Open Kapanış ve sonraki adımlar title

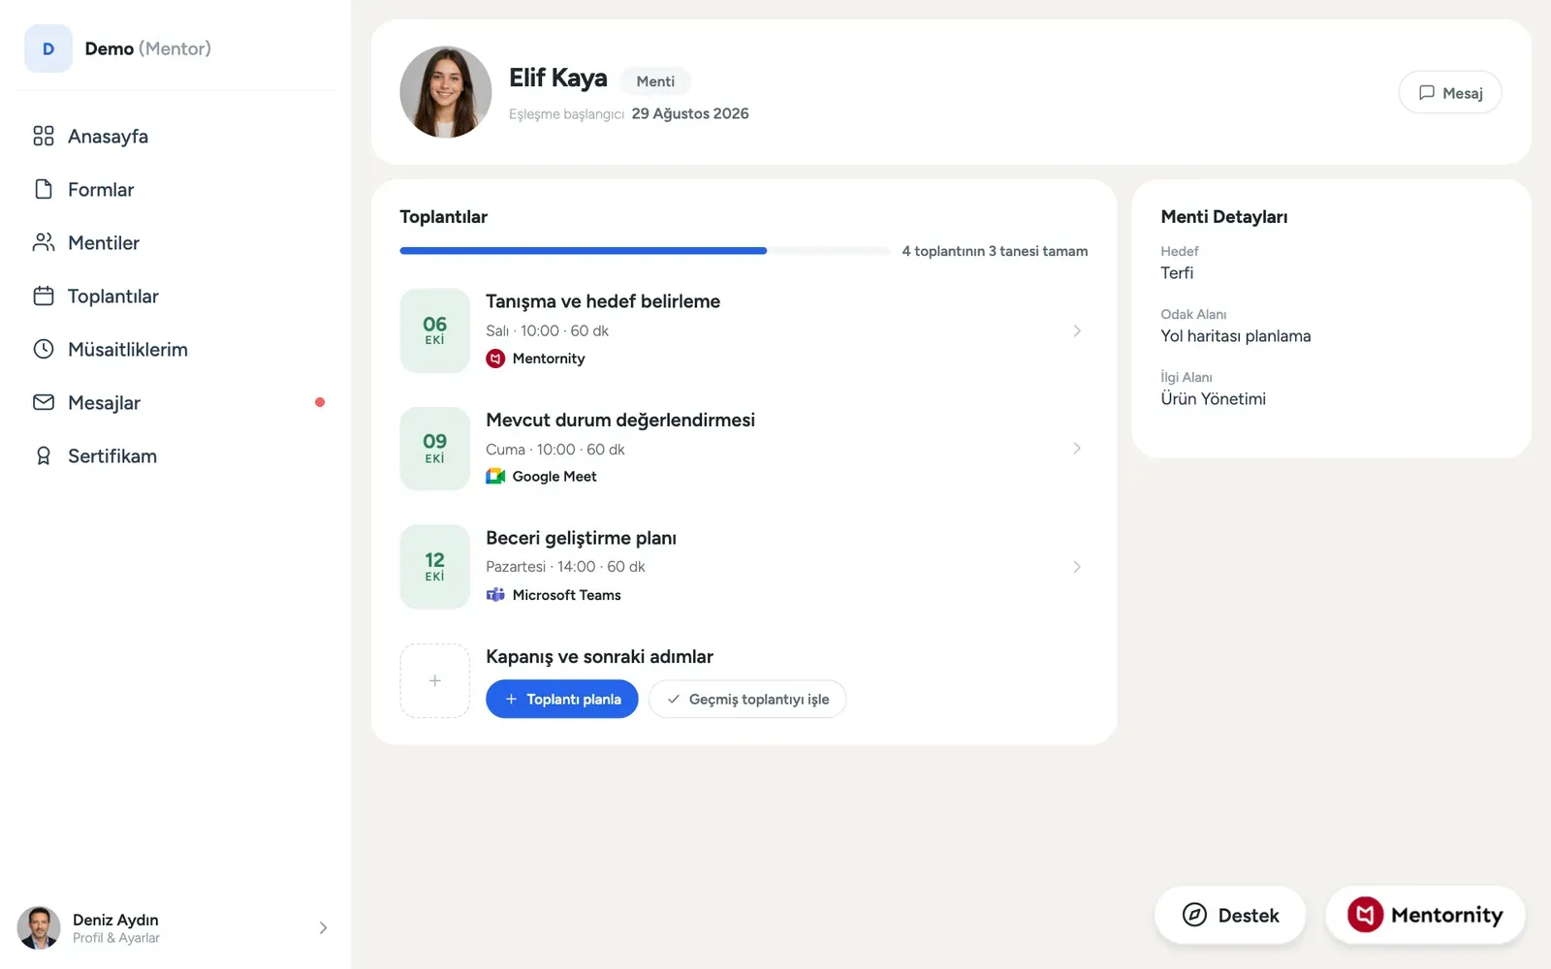tap(599, 657)
